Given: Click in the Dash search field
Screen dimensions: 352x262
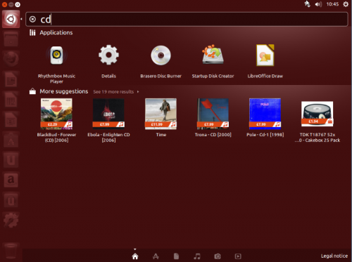Looking at the screenshot, I should click(x=187, y=19).
